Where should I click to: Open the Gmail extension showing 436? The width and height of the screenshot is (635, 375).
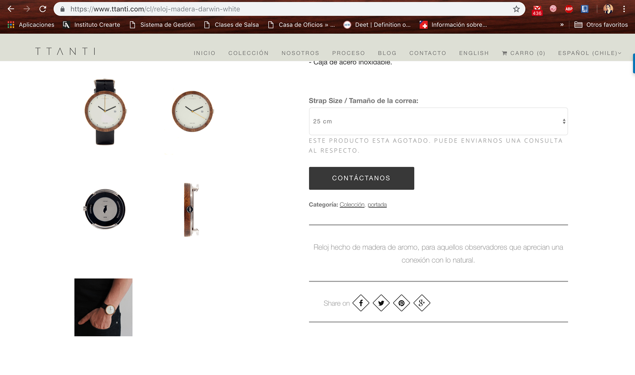pos(537,10)
